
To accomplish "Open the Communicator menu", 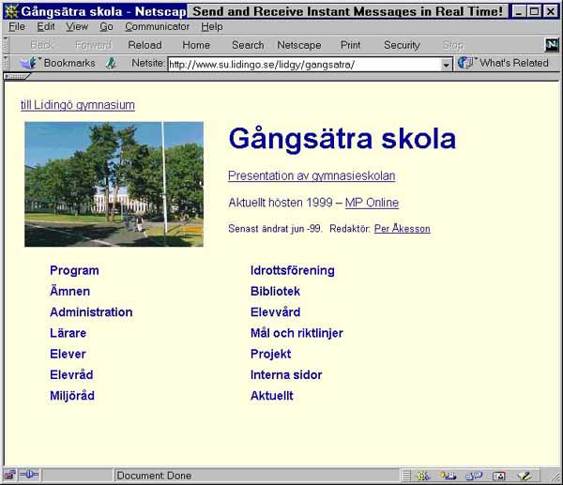I will click(157, 27).
